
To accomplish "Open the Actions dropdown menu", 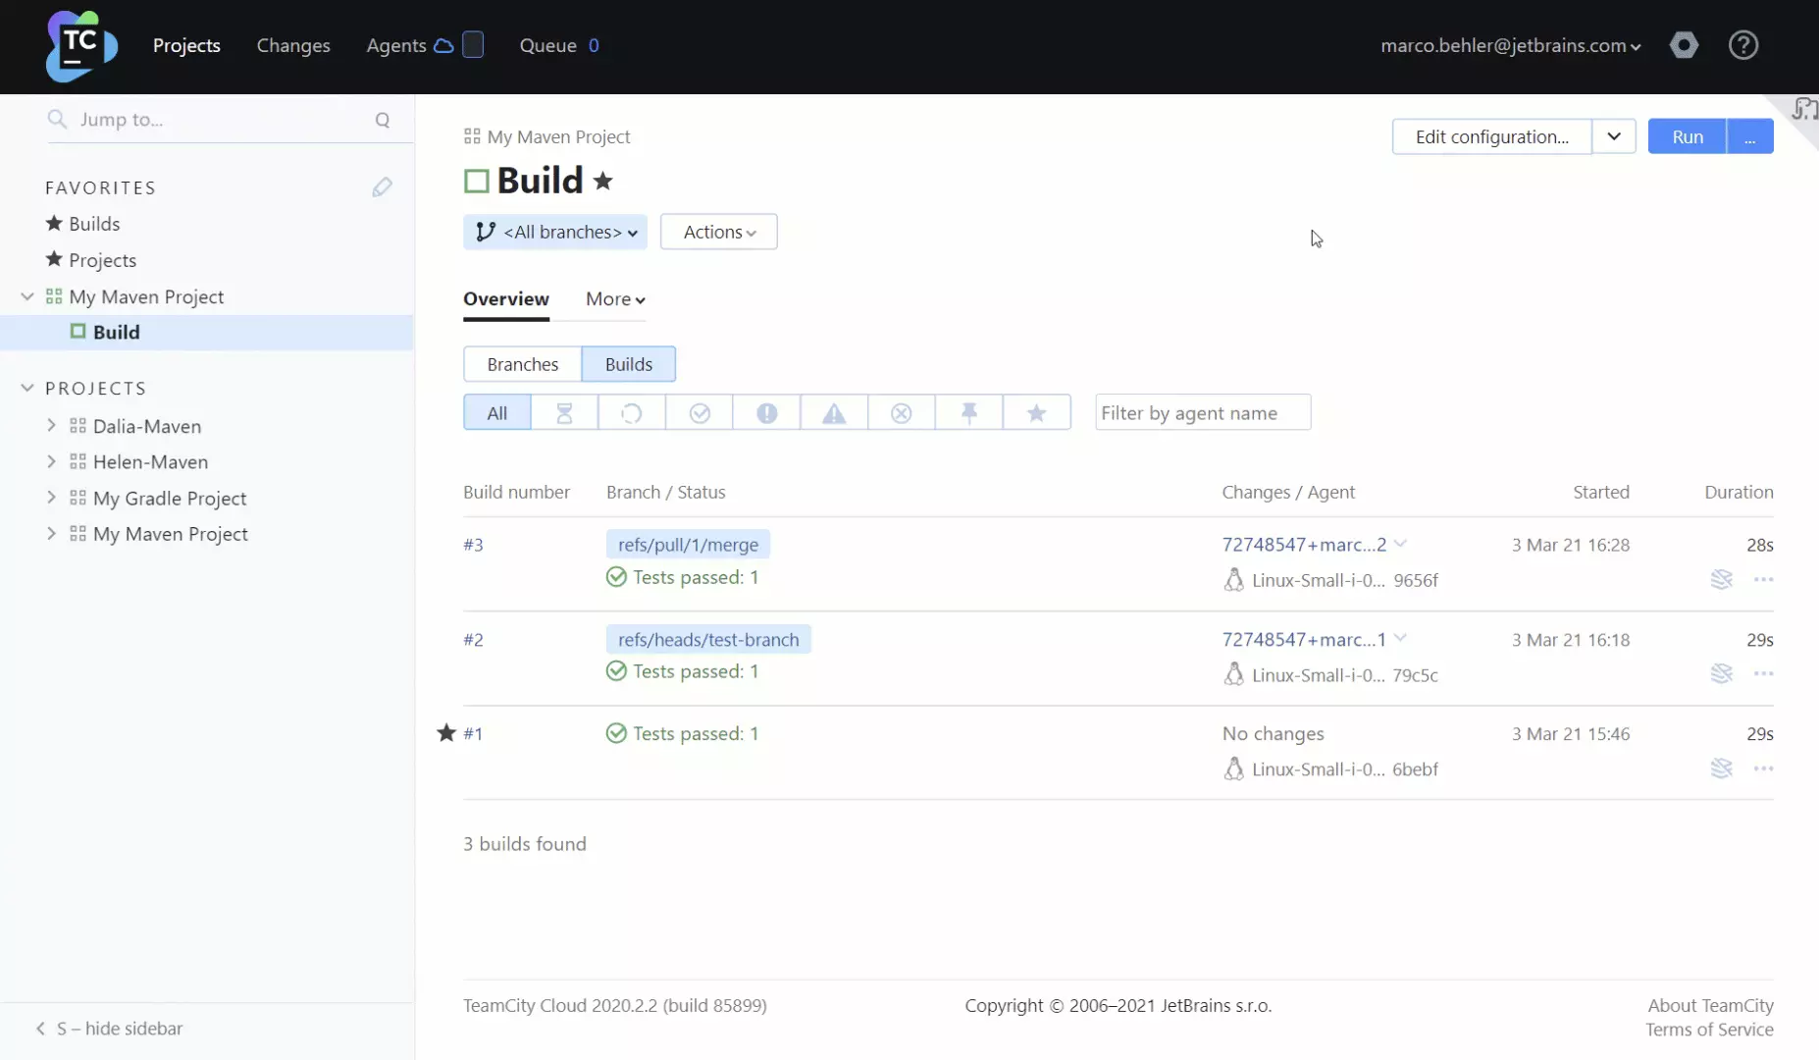I will pos(718,233).
